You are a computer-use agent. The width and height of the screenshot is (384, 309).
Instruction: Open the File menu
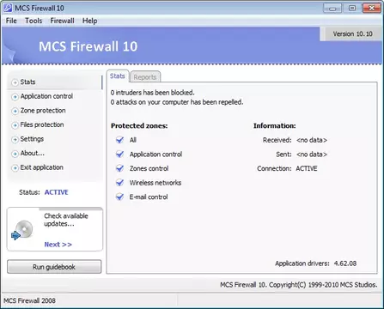click(11, 21)
